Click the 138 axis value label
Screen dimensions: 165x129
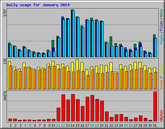pos(5,61)
